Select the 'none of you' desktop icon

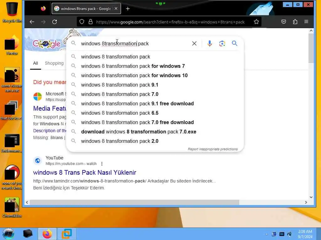click(12, 177)
